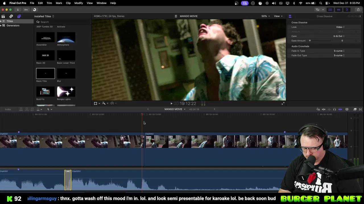Toggle the Inspector panel visibility button
Viewport: 364px width, 204px height.
pyautogui.click(x=347, y=10)
